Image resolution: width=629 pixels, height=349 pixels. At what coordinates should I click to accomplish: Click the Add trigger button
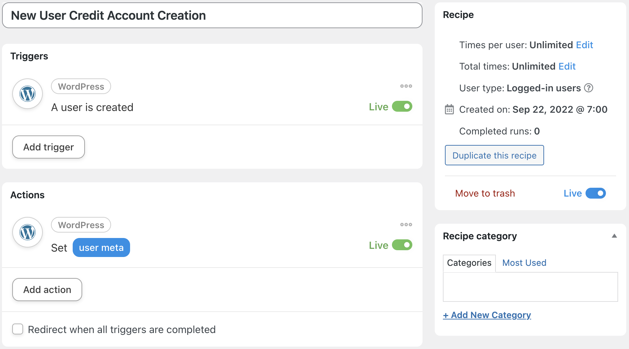point(49,147)
